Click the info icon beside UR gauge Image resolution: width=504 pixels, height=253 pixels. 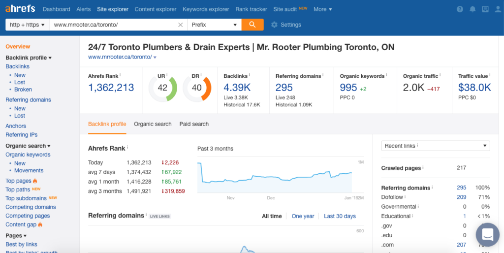coord(167,75)
